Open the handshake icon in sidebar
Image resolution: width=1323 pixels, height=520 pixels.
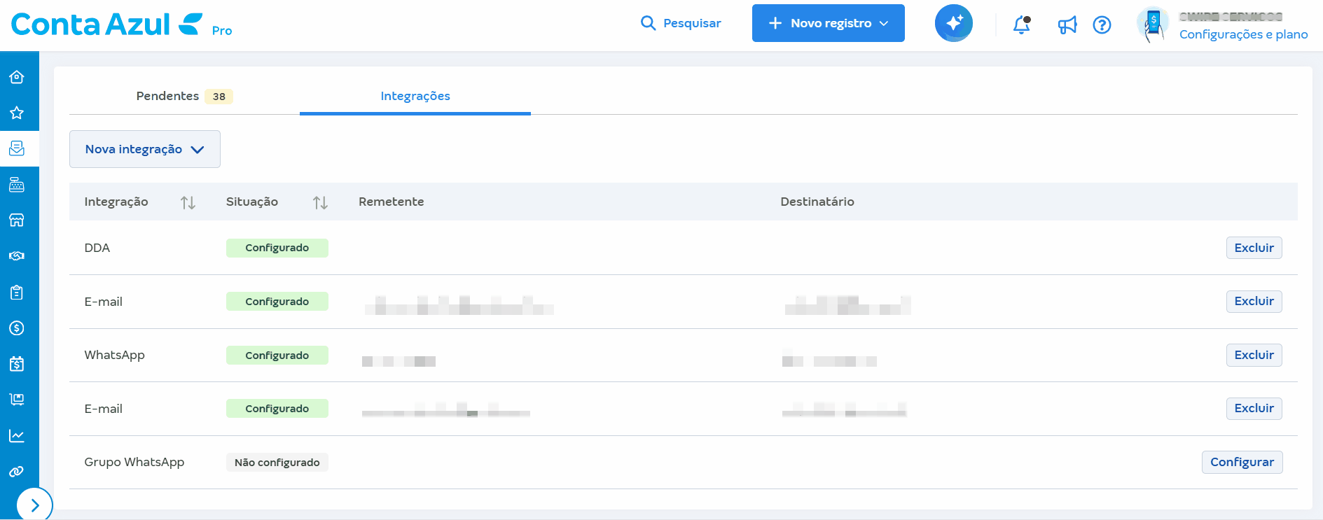click(17, 256)
